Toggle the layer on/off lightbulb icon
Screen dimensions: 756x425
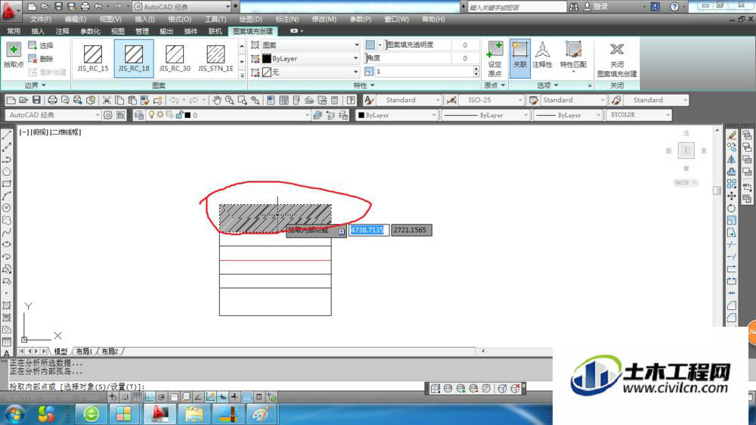point(151,115)
